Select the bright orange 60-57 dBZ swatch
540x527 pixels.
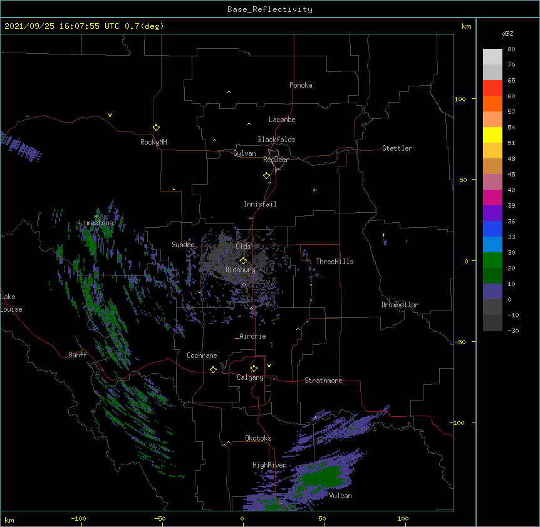(492, 103)
